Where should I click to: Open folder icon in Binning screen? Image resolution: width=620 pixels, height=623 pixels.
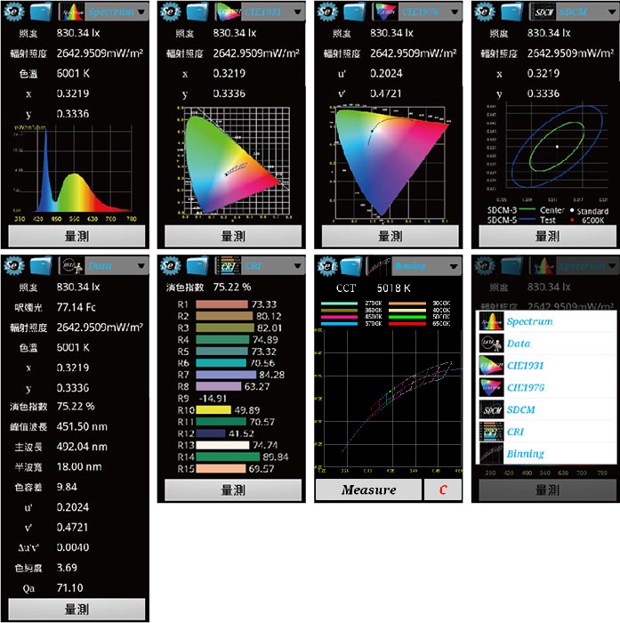(x=350, y=265)
